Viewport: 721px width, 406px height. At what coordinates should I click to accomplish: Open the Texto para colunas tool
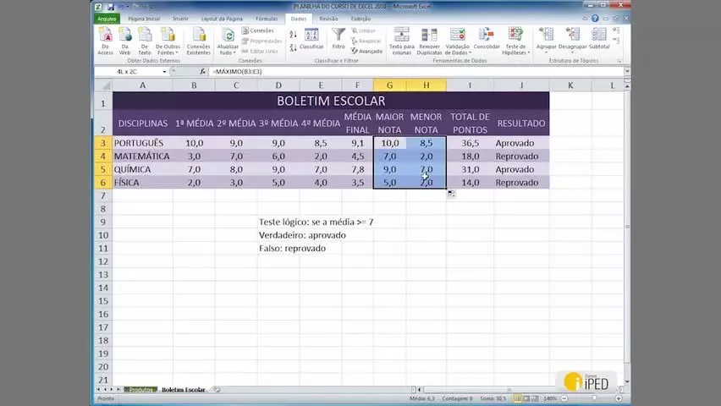tap(401, 41)
